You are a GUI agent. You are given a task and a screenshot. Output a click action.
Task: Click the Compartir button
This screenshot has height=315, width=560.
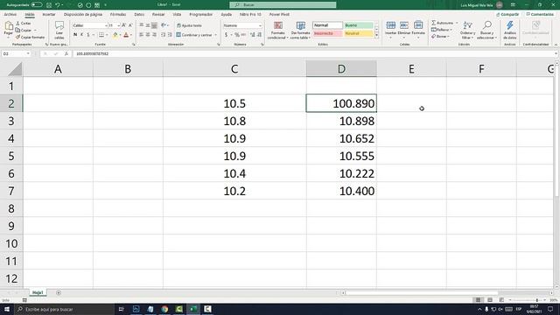(507, 14)
